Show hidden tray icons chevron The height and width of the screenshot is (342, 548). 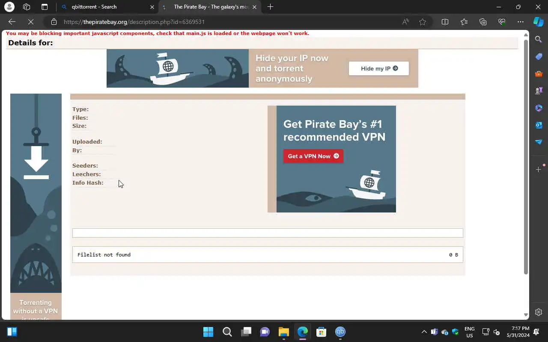click(424, 332)
